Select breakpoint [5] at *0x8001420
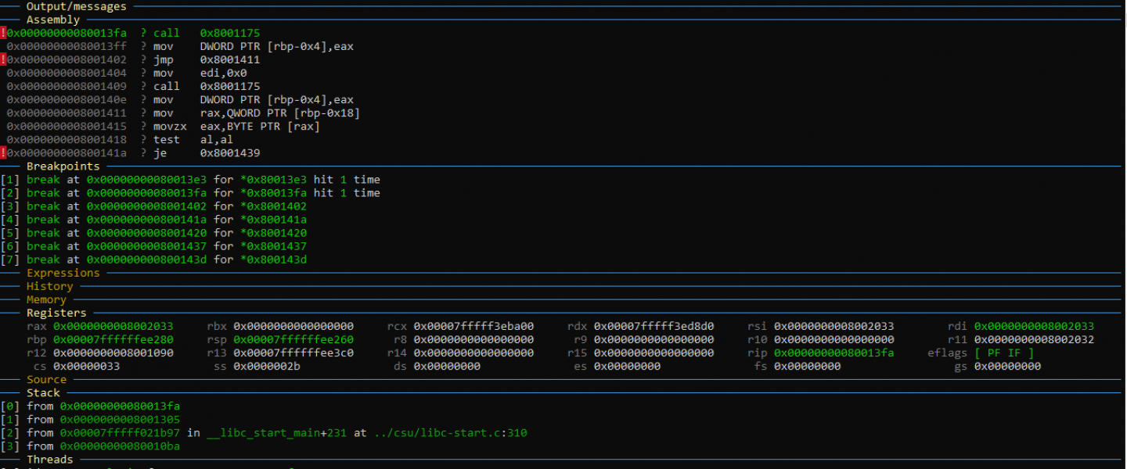This screenshot has height=469, width=1127. pyautogui.click(x=153, y=233)
